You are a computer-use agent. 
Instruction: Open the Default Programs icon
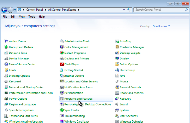[62, 53]
